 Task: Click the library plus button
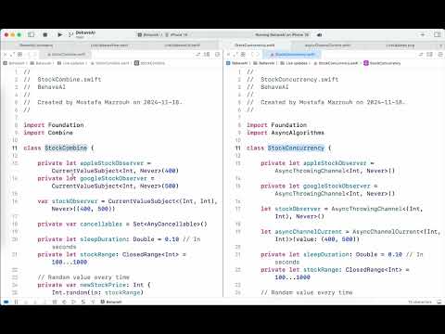tap(423, 34)
